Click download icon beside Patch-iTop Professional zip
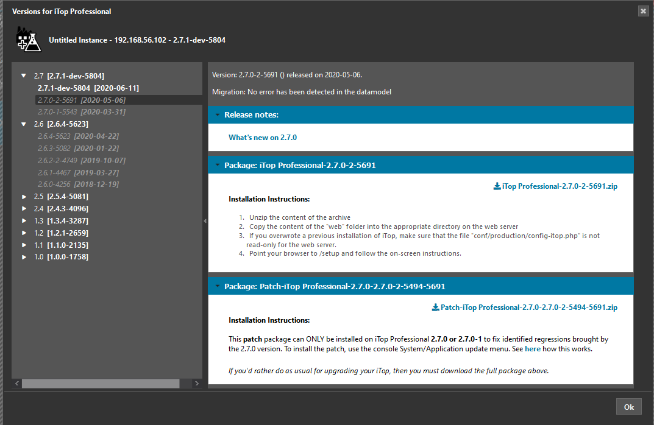The image size is (654, 425). click(435, 307)
